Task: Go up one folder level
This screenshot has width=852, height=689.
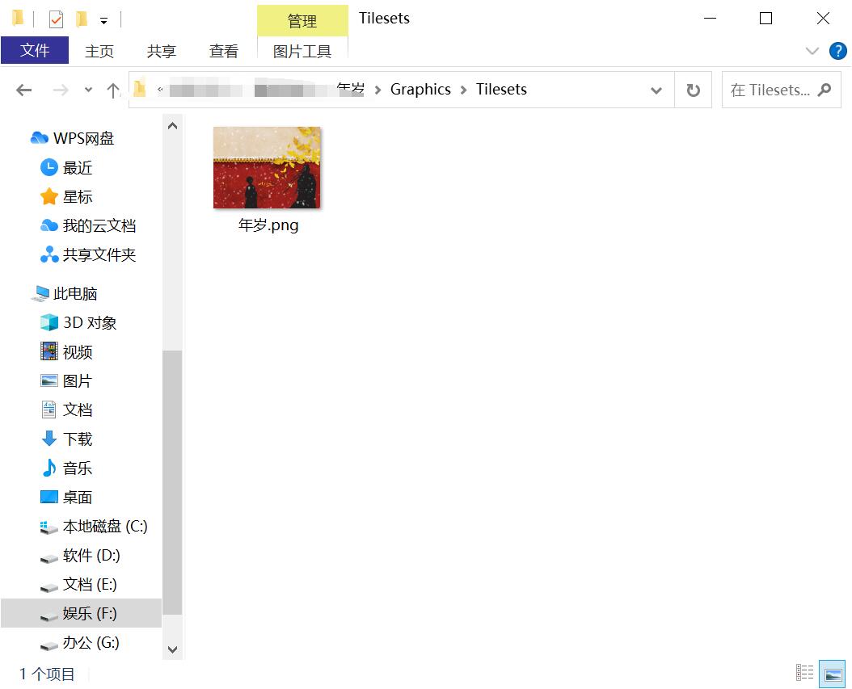Action: (113, 90)
